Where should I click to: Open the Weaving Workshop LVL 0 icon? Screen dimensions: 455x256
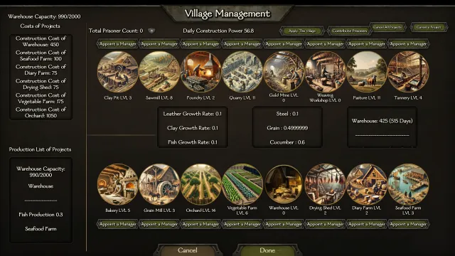pyautogui.click(x=326, y=72)
